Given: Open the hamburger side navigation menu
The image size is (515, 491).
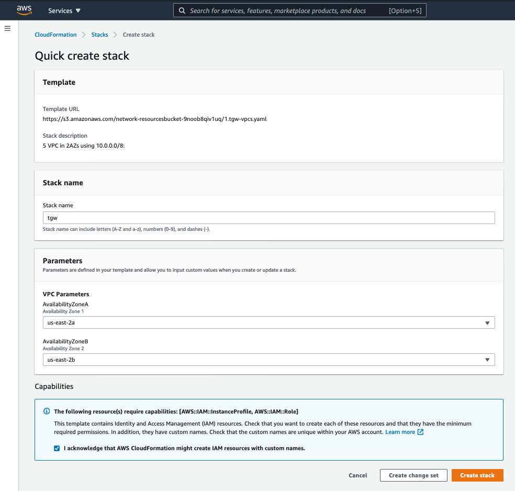Looking at the screenshot, I should 7,28.
